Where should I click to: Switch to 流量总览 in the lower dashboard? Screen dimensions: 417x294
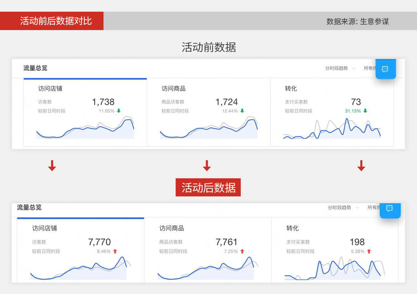(x=29, y=207)
